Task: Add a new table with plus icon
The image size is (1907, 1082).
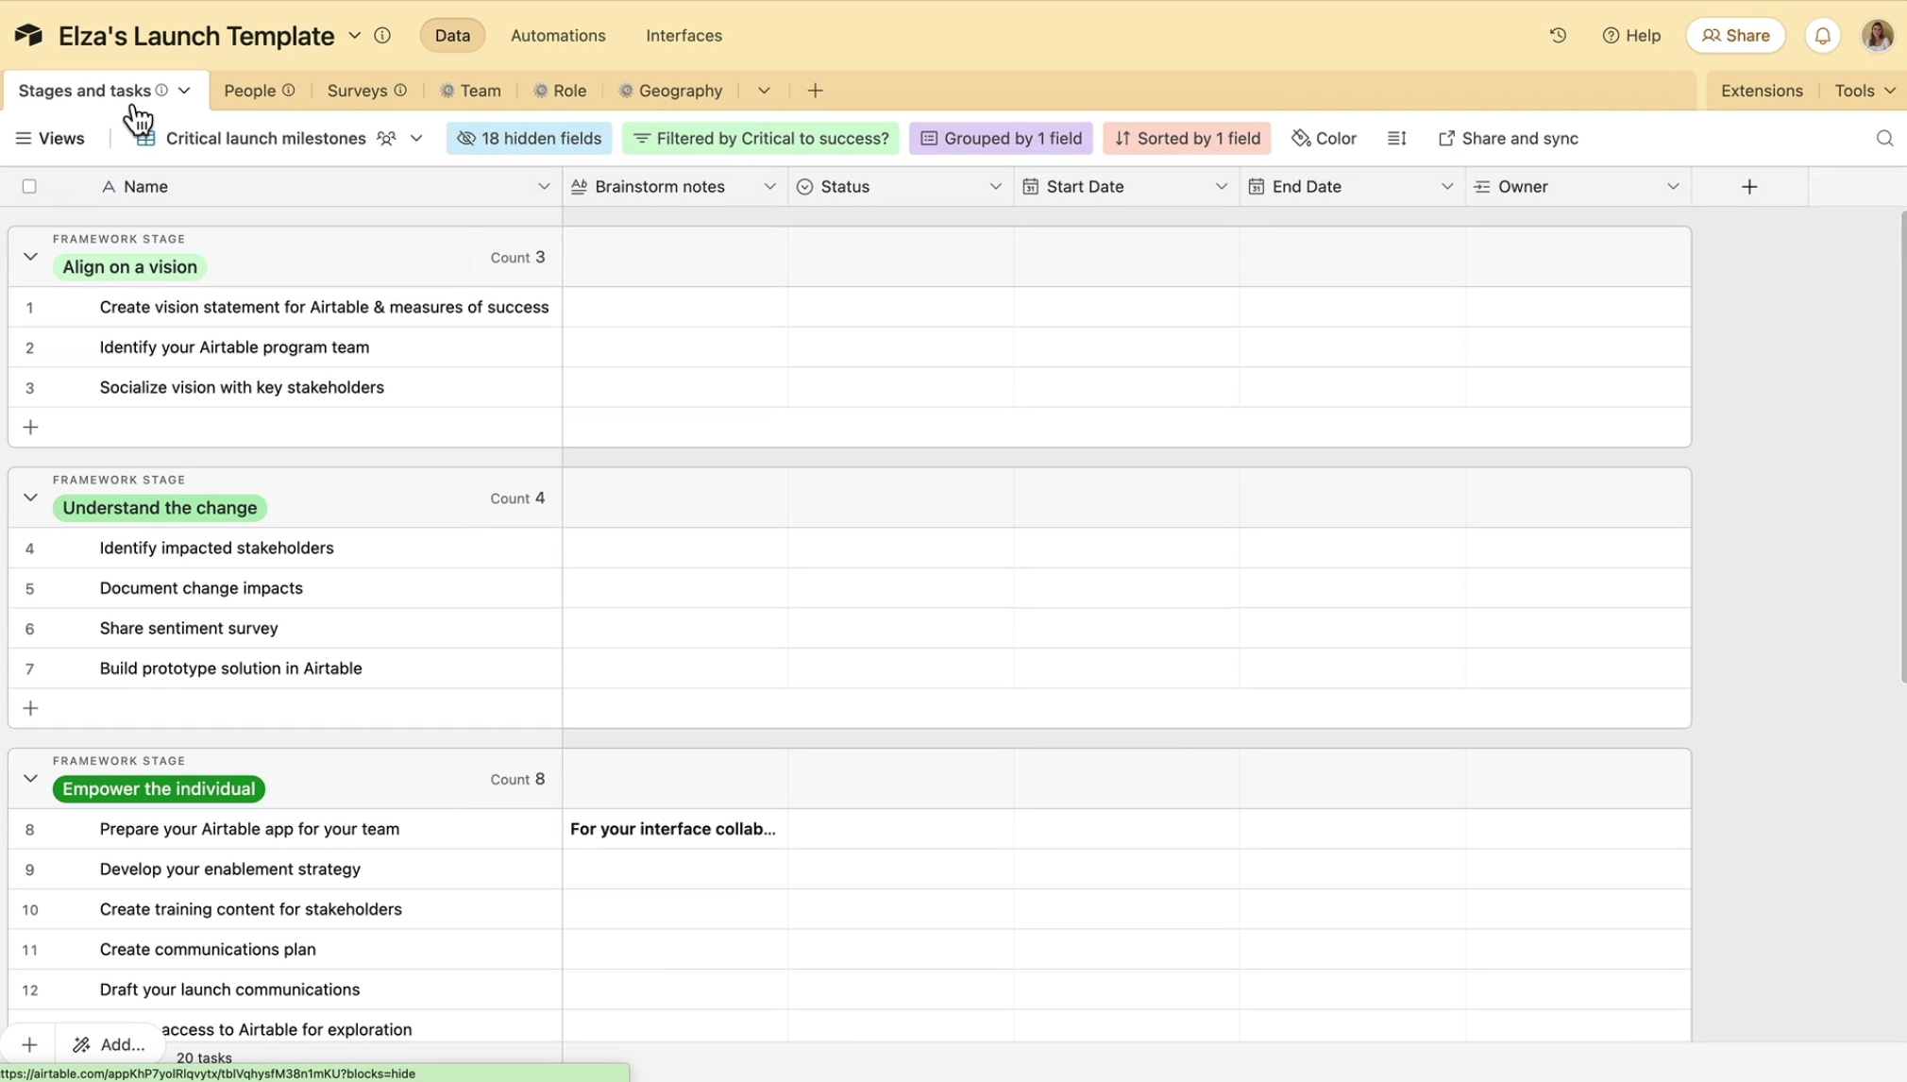Action: click(x=815, y=91)
